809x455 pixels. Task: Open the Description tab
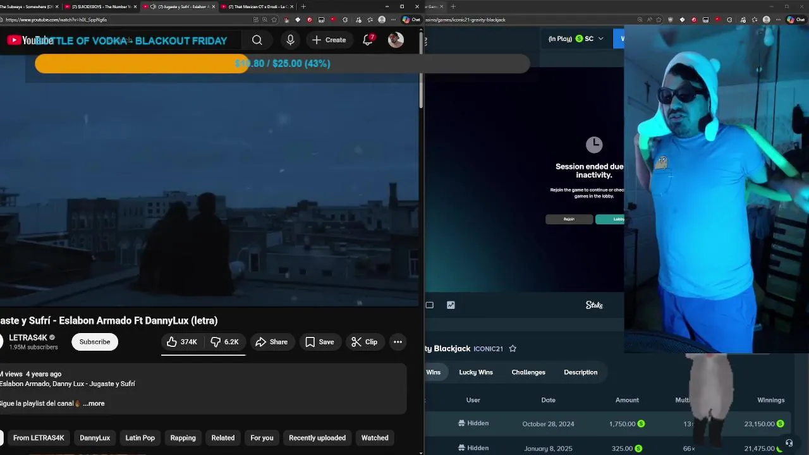[x=581, y=372]
